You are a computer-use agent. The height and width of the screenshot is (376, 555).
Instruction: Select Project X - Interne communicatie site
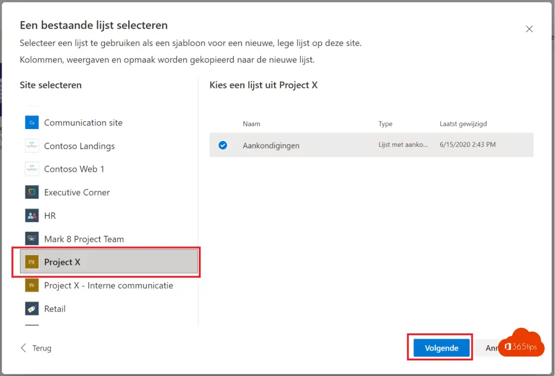pos(108,286)
